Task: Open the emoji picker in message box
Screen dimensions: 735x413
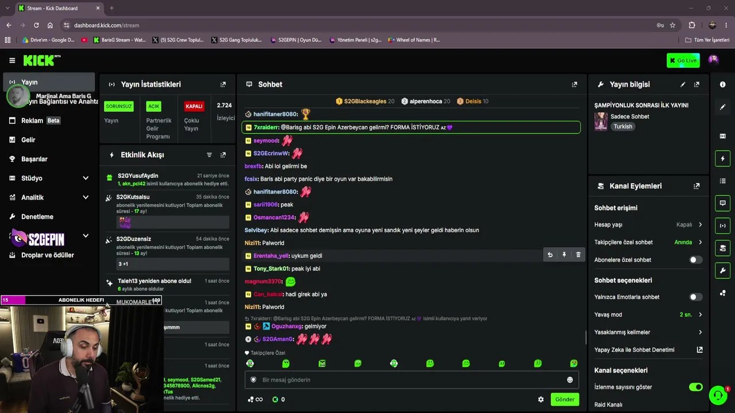Action: pyautogui.click(x=570, y=380)
